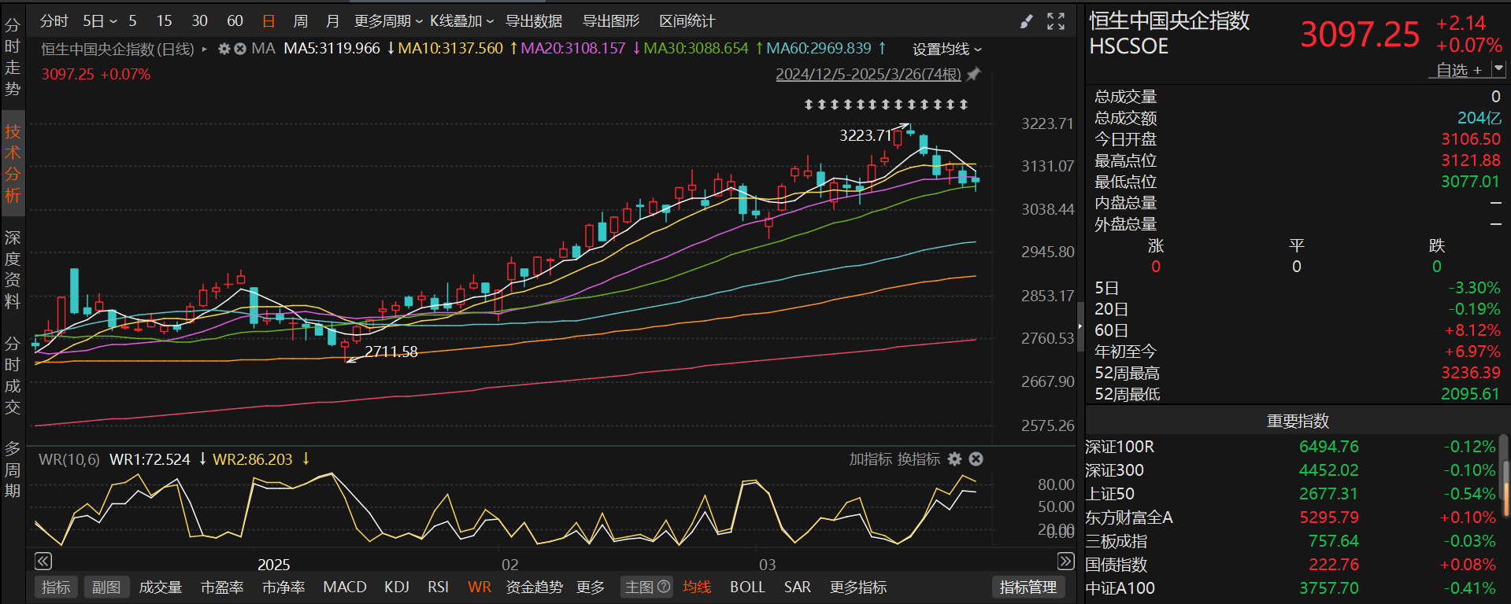Select the 60 minute period

coord(235,21)
